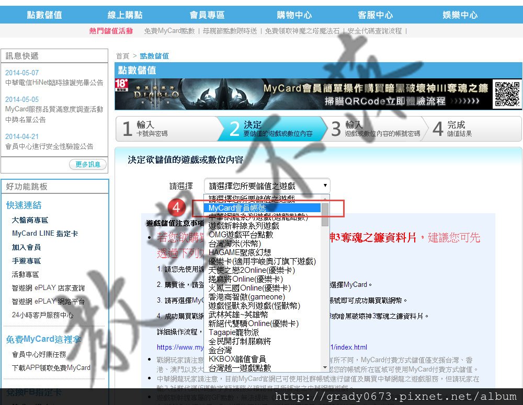Viewport: 523px width, 405px height.
Task: Choose 遊戲新幹線系列遊戲 option
Action: click(x=263, y=226)
